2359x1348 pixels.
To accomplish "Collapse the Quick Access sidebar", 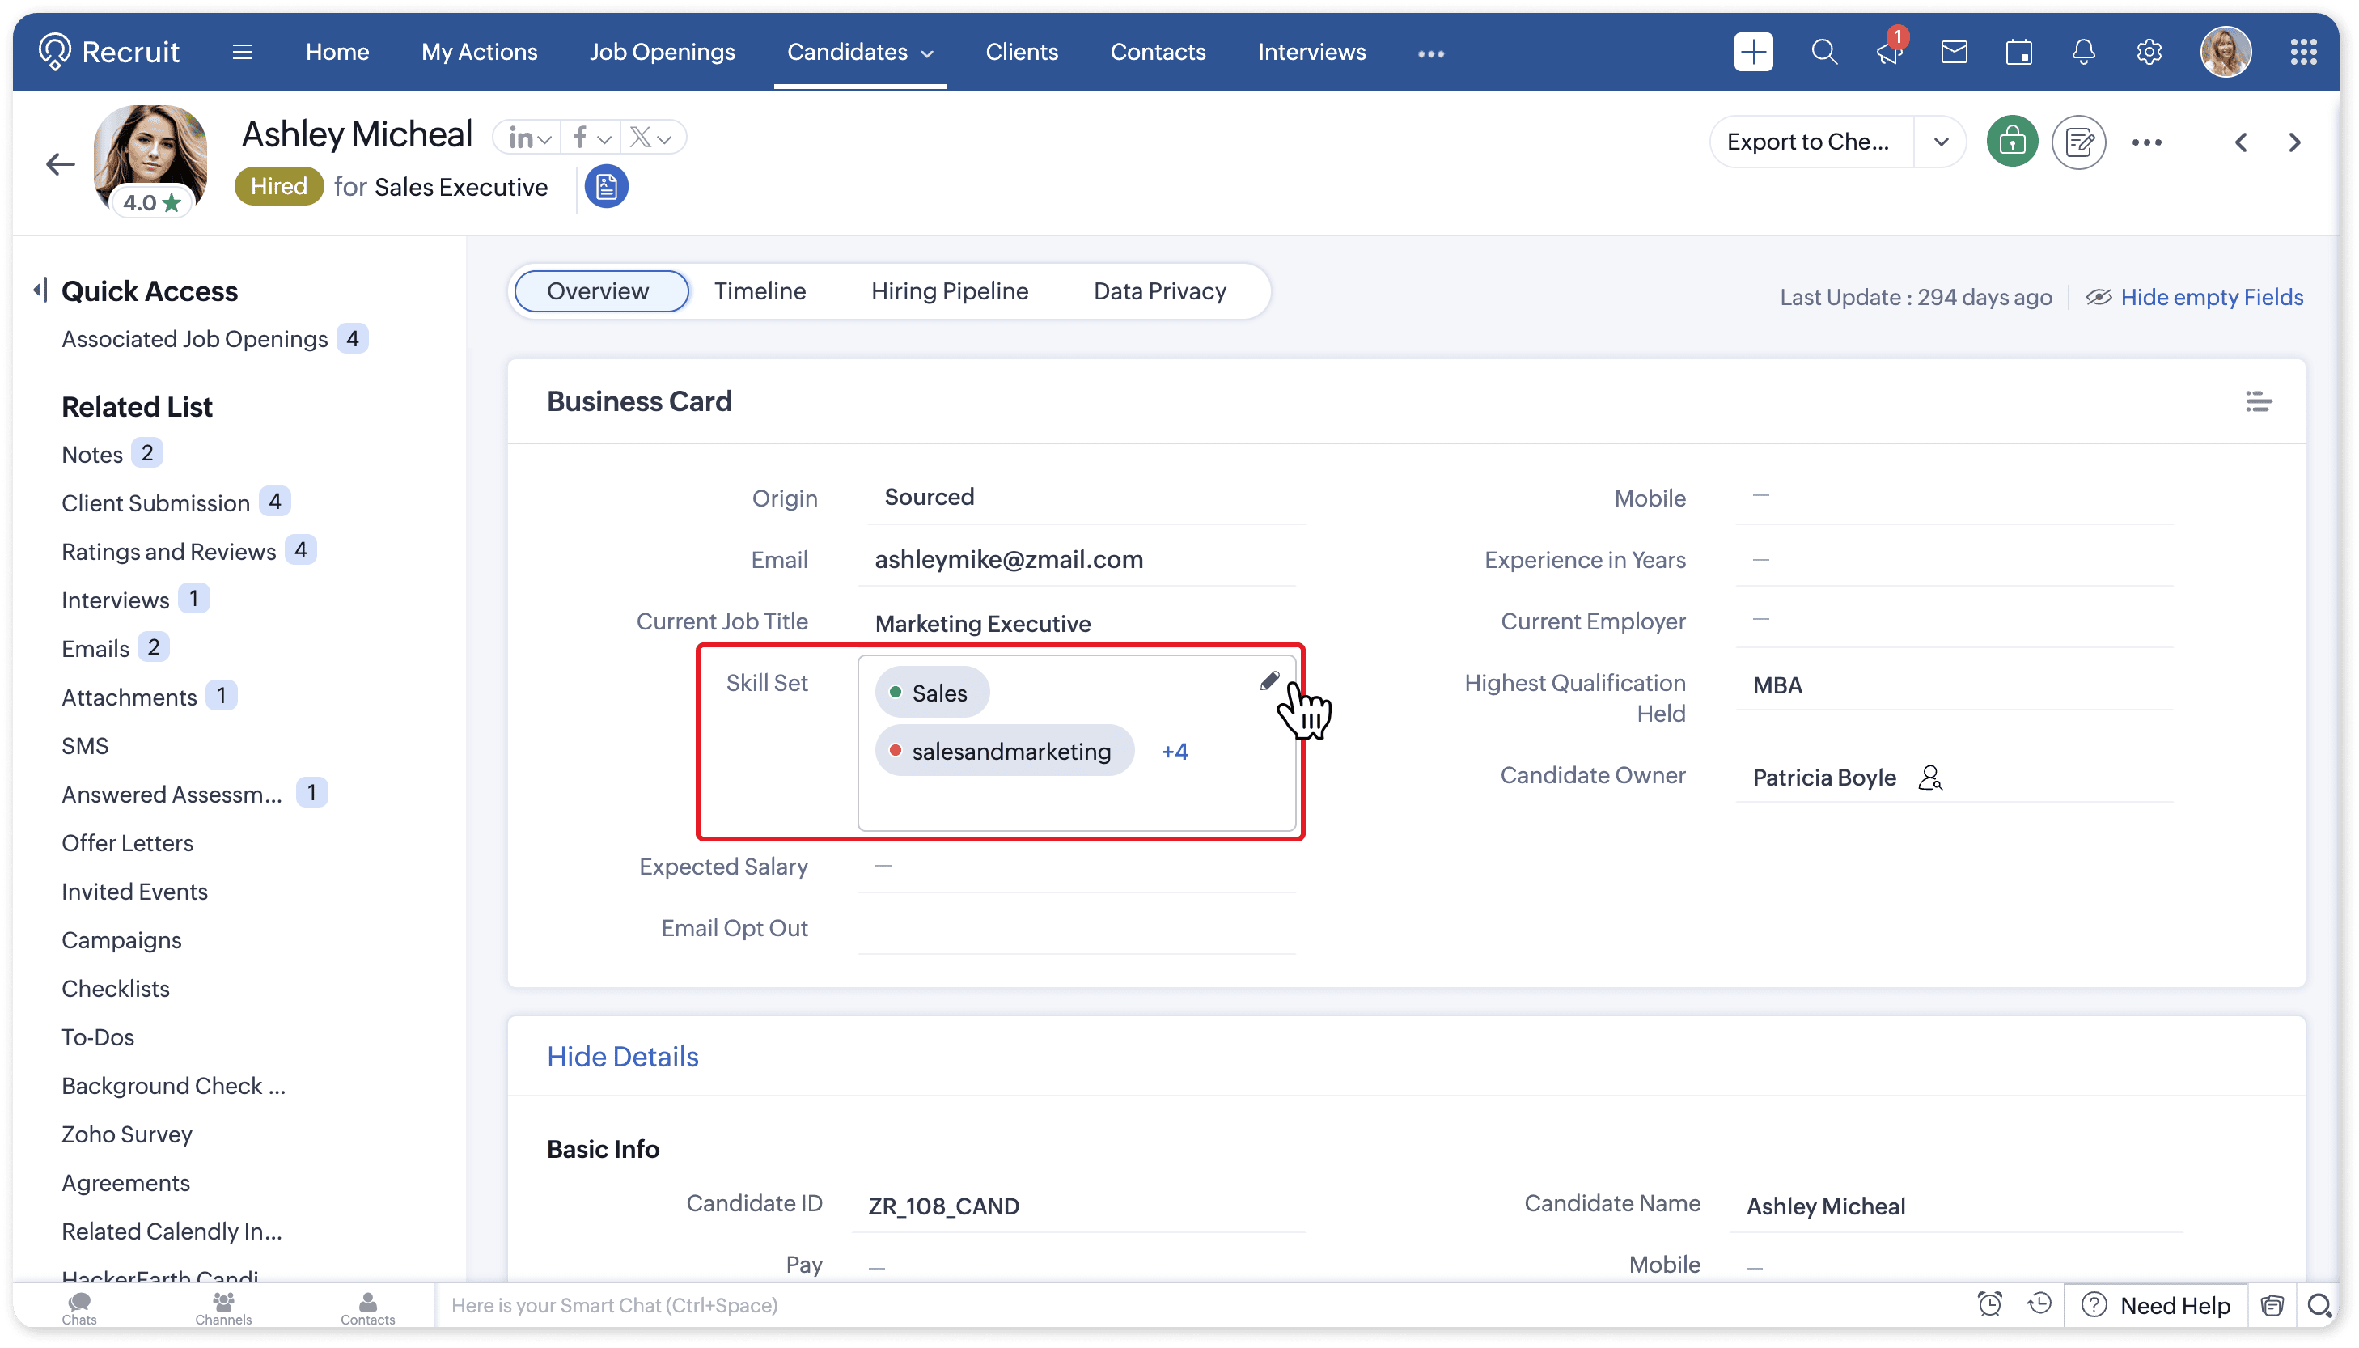I will 40,290.
